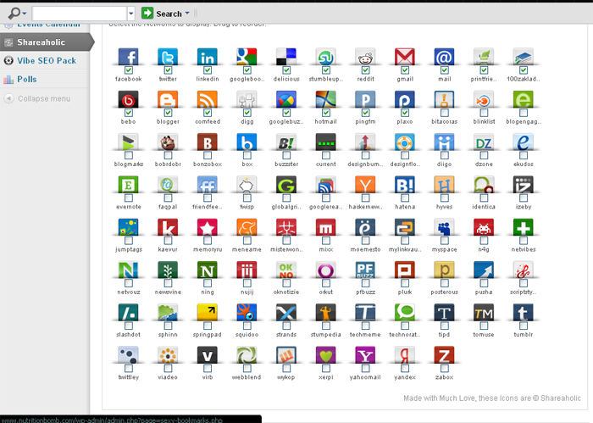Uncheck the 100zakladok checkbox
The width and height of the screenshot is (593, 423).
(524, 70)
